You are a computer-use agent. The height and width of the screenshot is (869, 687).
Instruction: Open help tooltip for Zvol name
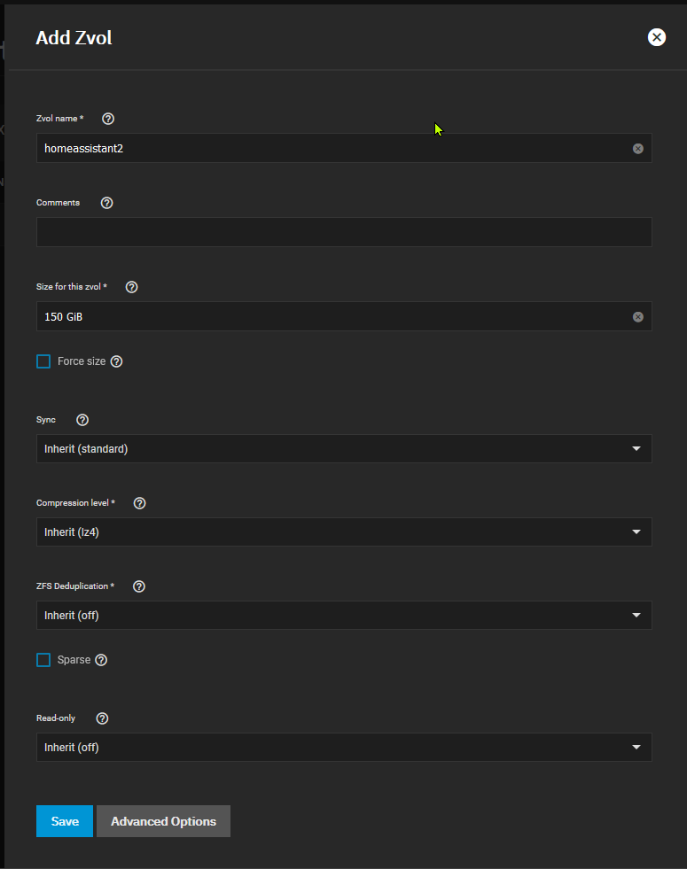tap(108, 119)
